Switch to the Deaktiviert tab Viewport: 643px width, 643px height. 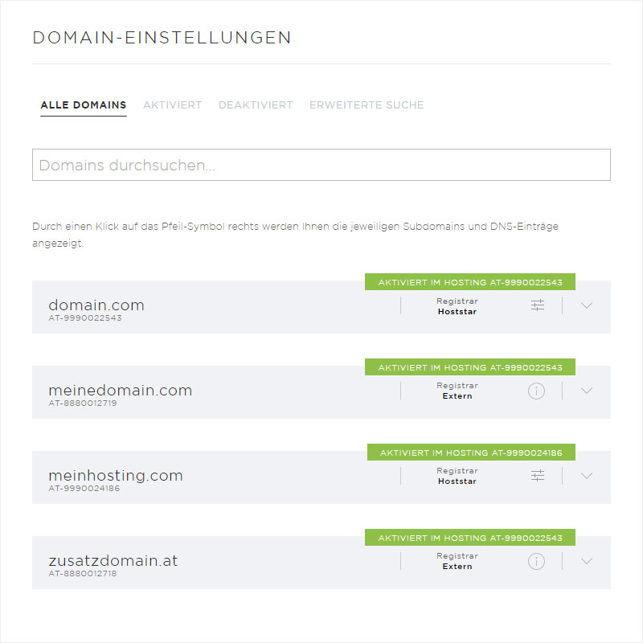tap(256, 105)
